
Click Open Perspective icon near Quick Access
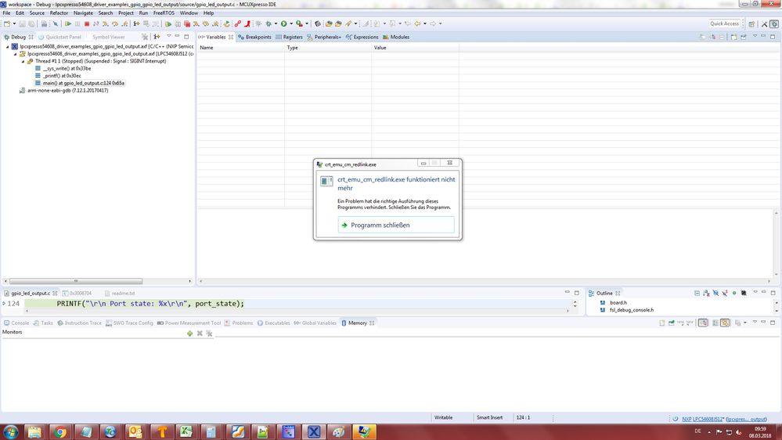[751, 24]
